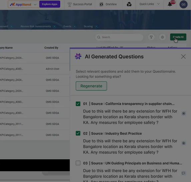191x182 pixels.
Task: Click the Regenerate button
Action: (91, 86)
